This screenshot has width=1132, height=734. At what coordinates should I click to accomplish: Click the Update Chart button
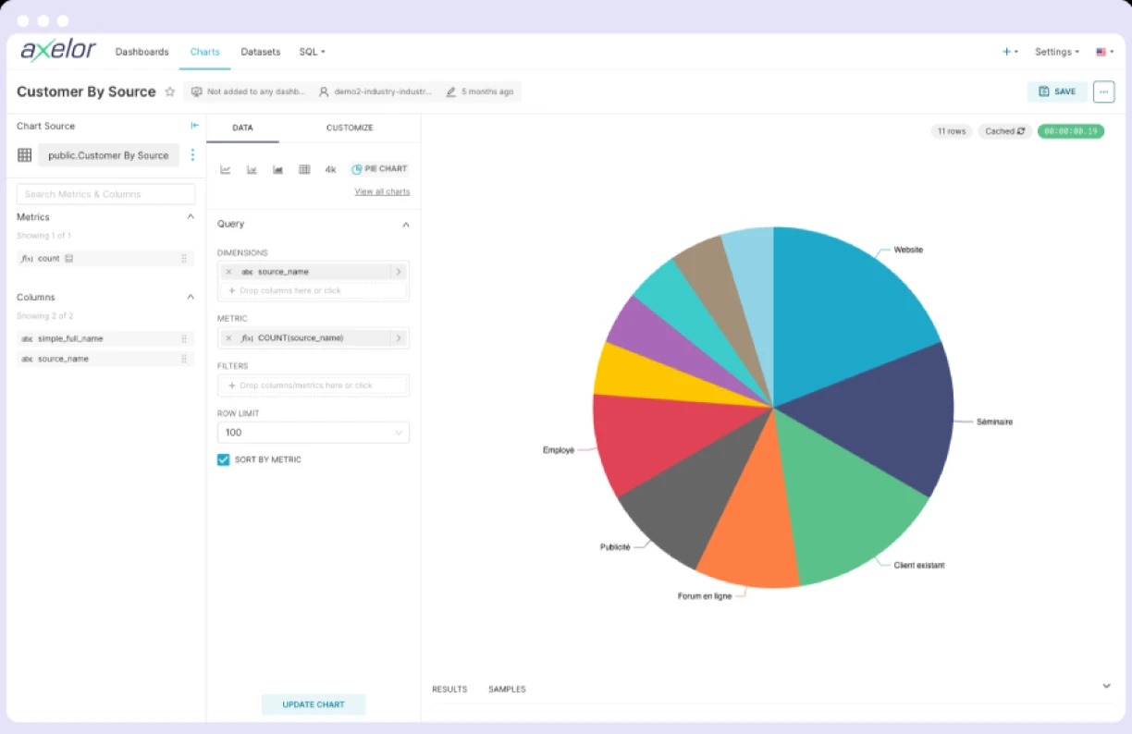[314, 703]
